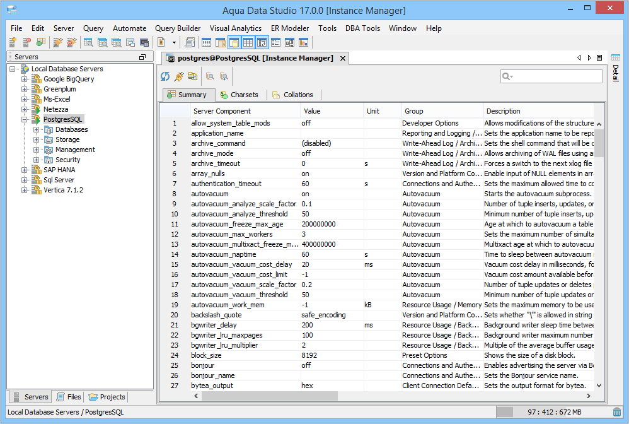Open the DBA Tools menu
The image size is (629, 424).
pos(362,28)
